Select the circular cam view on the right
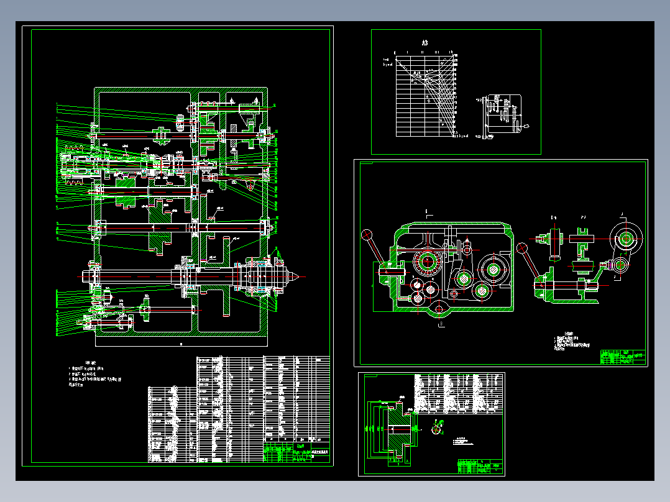 coord(626,239)
